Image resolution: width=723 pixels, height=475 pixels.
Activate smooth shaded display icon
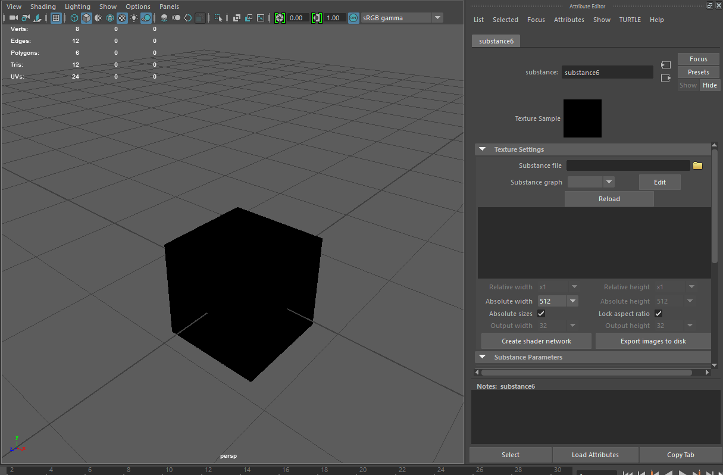[x=85, y=17]
